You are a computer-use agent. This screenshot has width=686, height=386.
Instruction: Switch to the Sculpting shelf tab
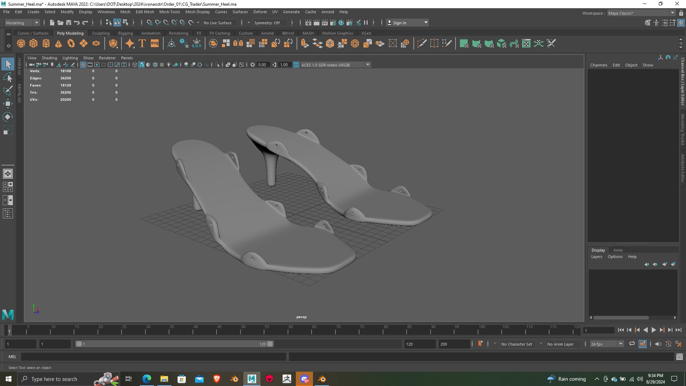click(x=101, y=33)
